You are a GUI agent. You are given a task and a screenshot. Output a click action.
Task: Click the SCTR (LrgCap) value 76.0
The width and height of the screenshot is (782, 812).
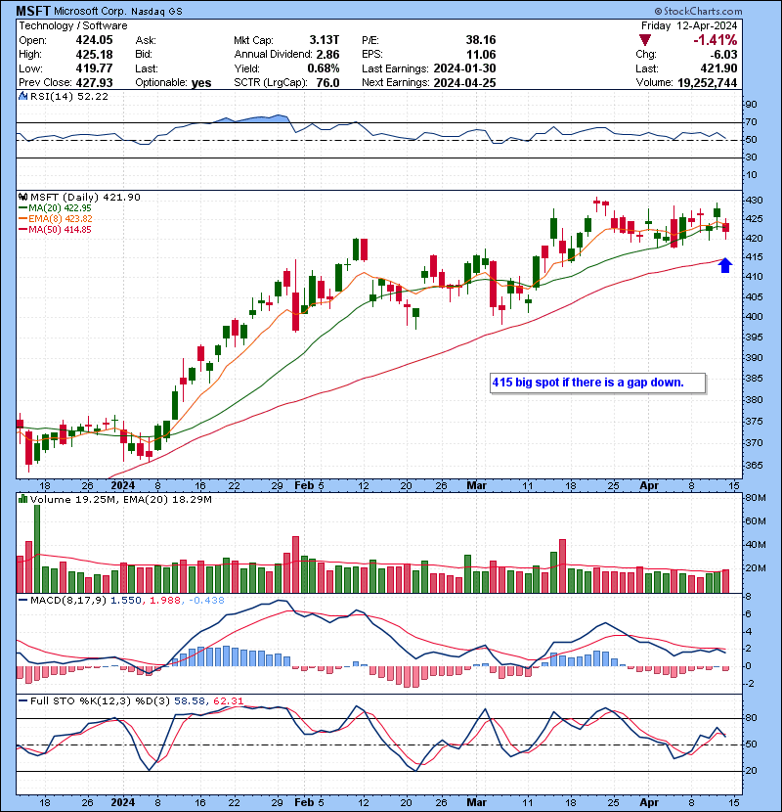328,82
